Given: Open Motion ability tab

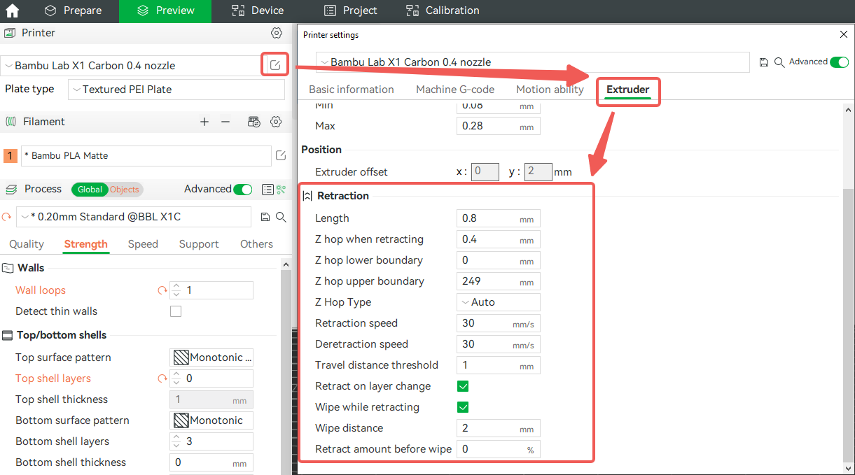Looking at the screenshot, I should (550, 90).
